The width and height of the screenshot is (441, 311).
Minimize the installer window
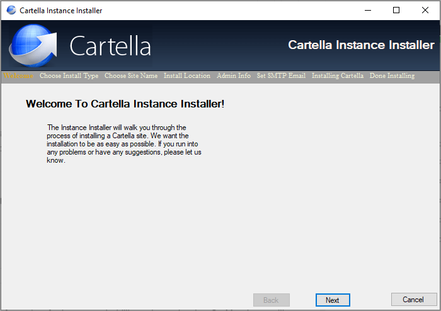[x=368, y=11]
